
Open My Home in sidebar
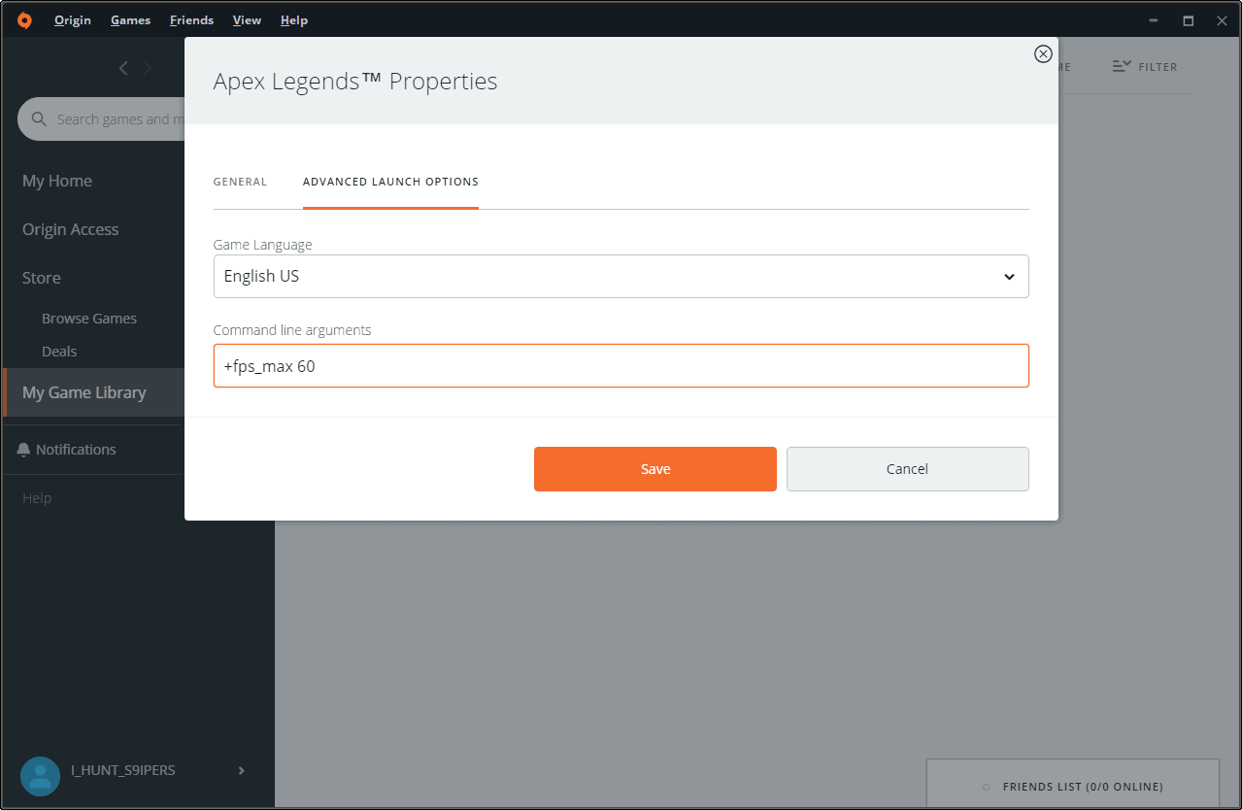[x=57, y=181]
